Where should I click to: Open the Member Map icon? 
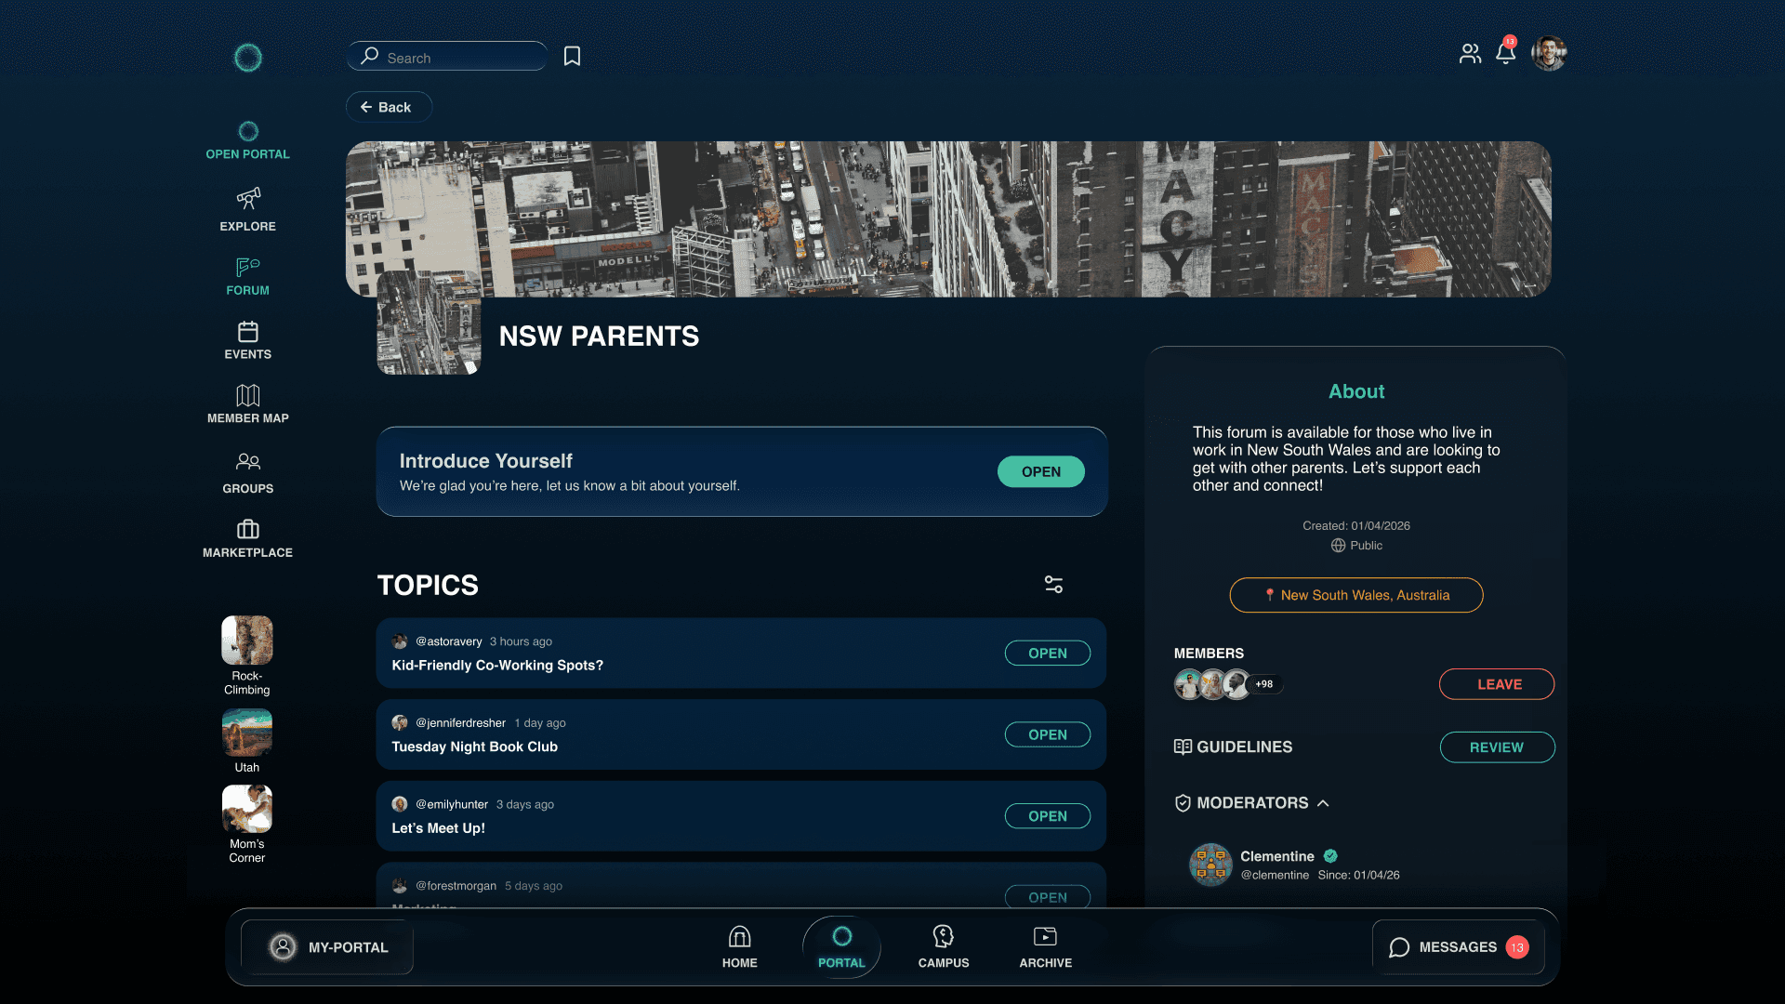click(x=247, y=396)
